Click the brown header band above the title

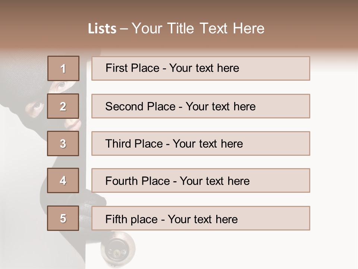179,8
